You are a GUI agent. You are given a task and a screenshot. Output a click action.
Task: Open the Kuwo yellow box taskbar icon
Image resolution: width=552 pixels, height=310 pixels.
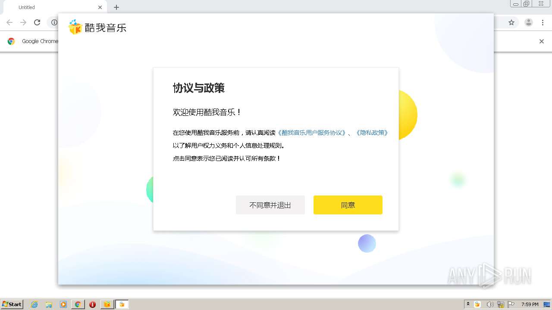107,304
